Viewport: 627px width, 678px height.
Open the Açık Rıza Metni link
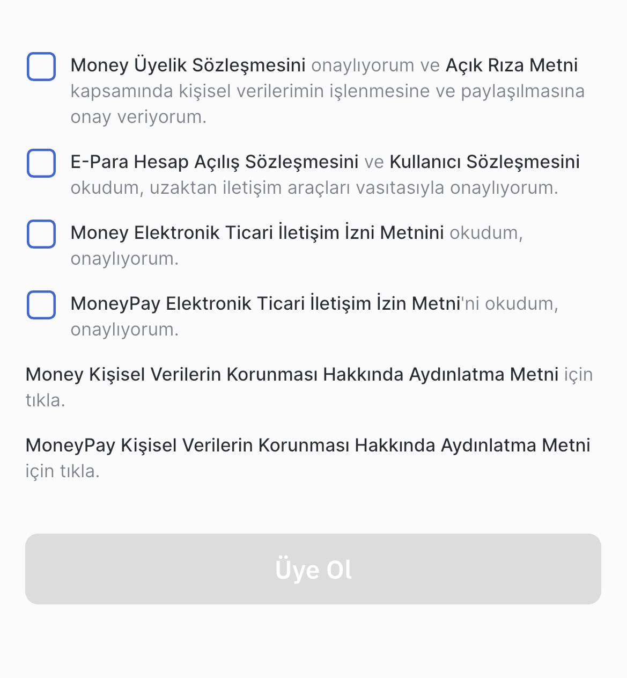[512, 65]
